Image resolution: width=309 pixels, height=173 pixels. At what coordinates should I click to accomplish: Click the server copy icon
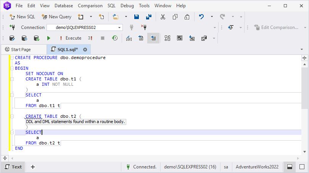click(x=204, y=38)
